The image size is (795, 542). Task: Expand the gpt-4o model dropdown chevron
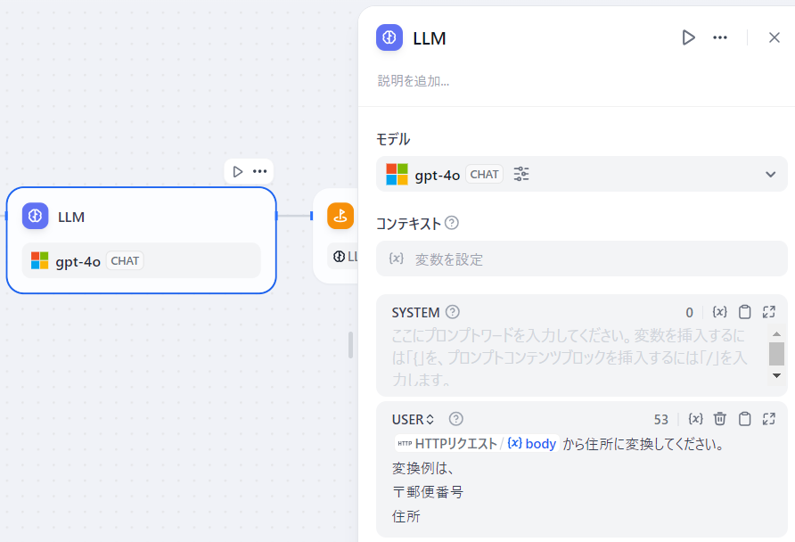click(770, 175)
